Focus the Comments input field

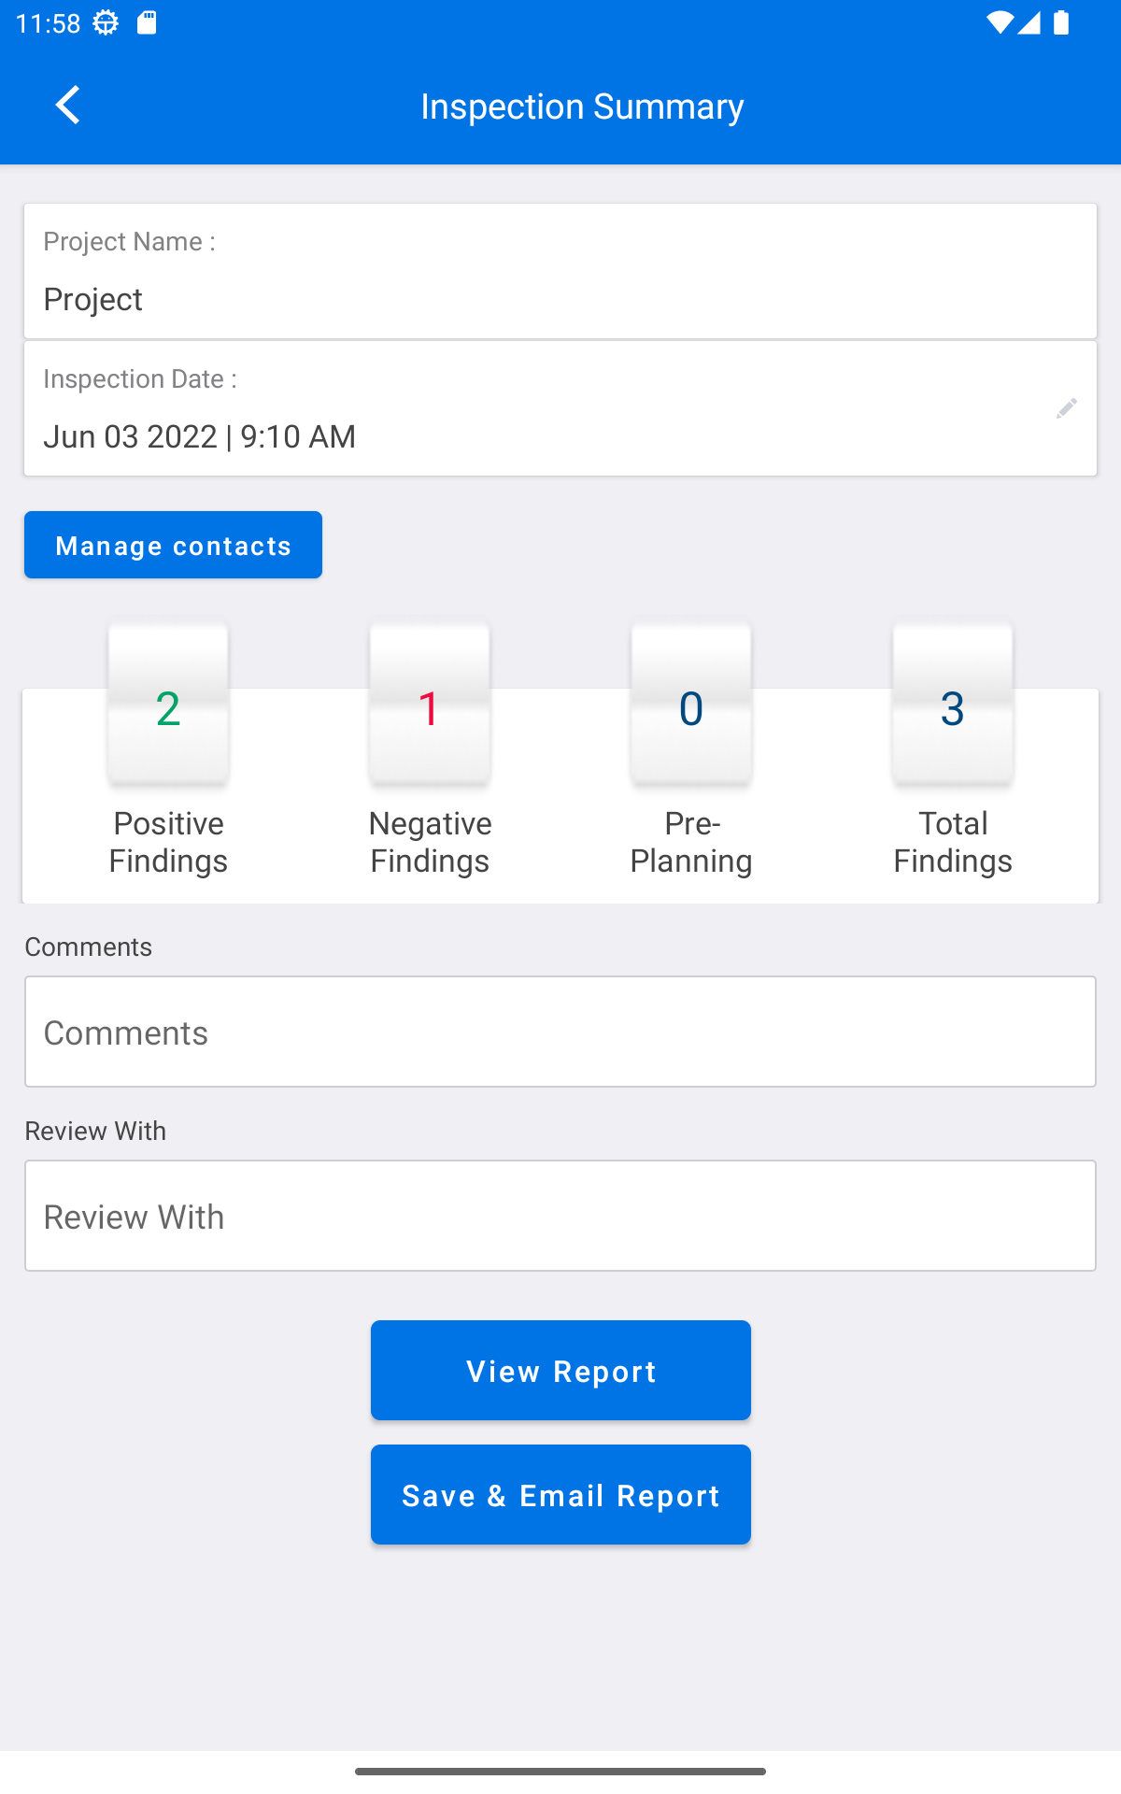(560, 1032)
